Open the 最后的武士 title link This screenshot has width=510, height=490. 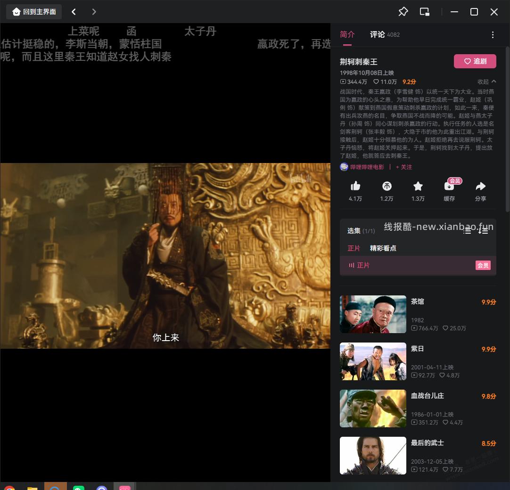pos(428,443)
